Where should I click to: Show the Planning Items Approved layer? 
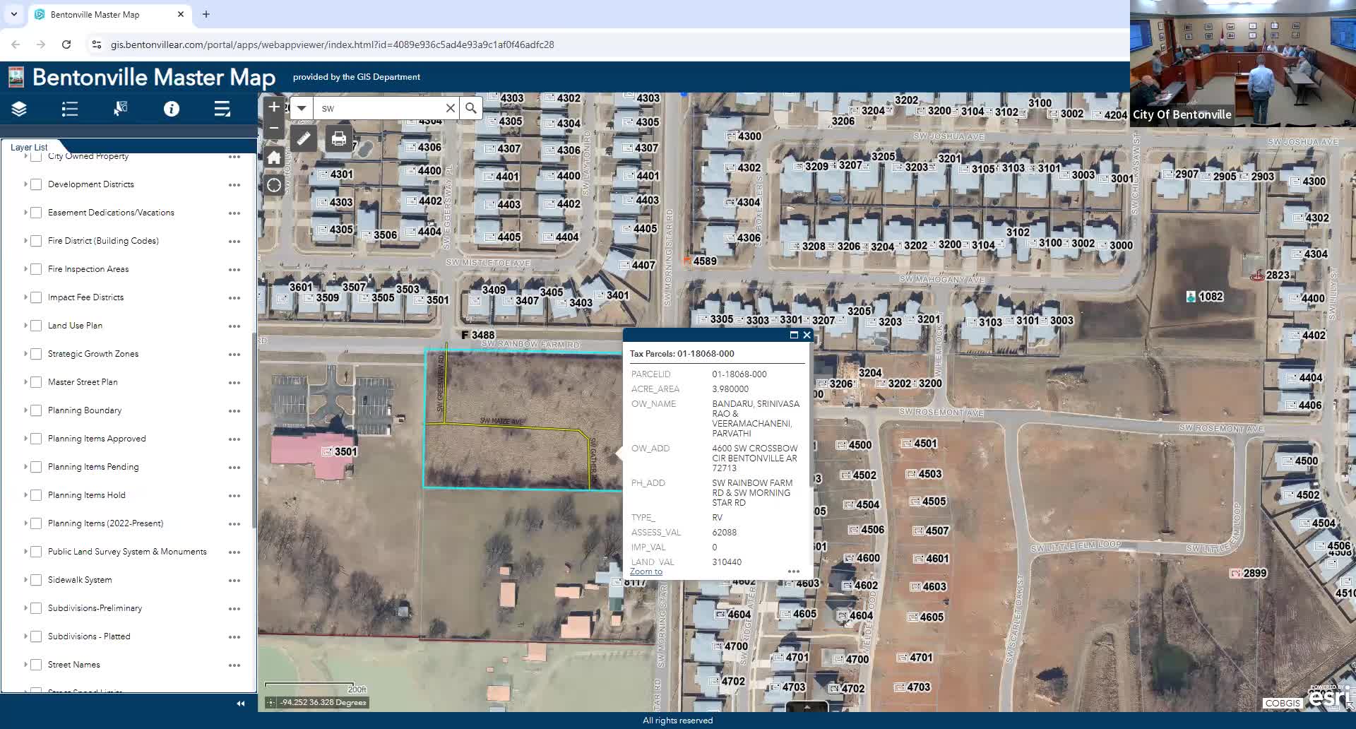coord(36,439)
